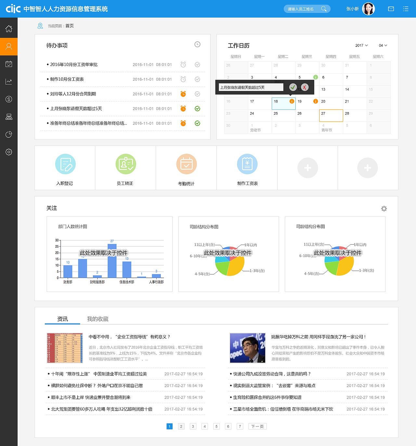Click 劳动节 holiday cell in calendar

pyautogui.click(x=260, y=128)
